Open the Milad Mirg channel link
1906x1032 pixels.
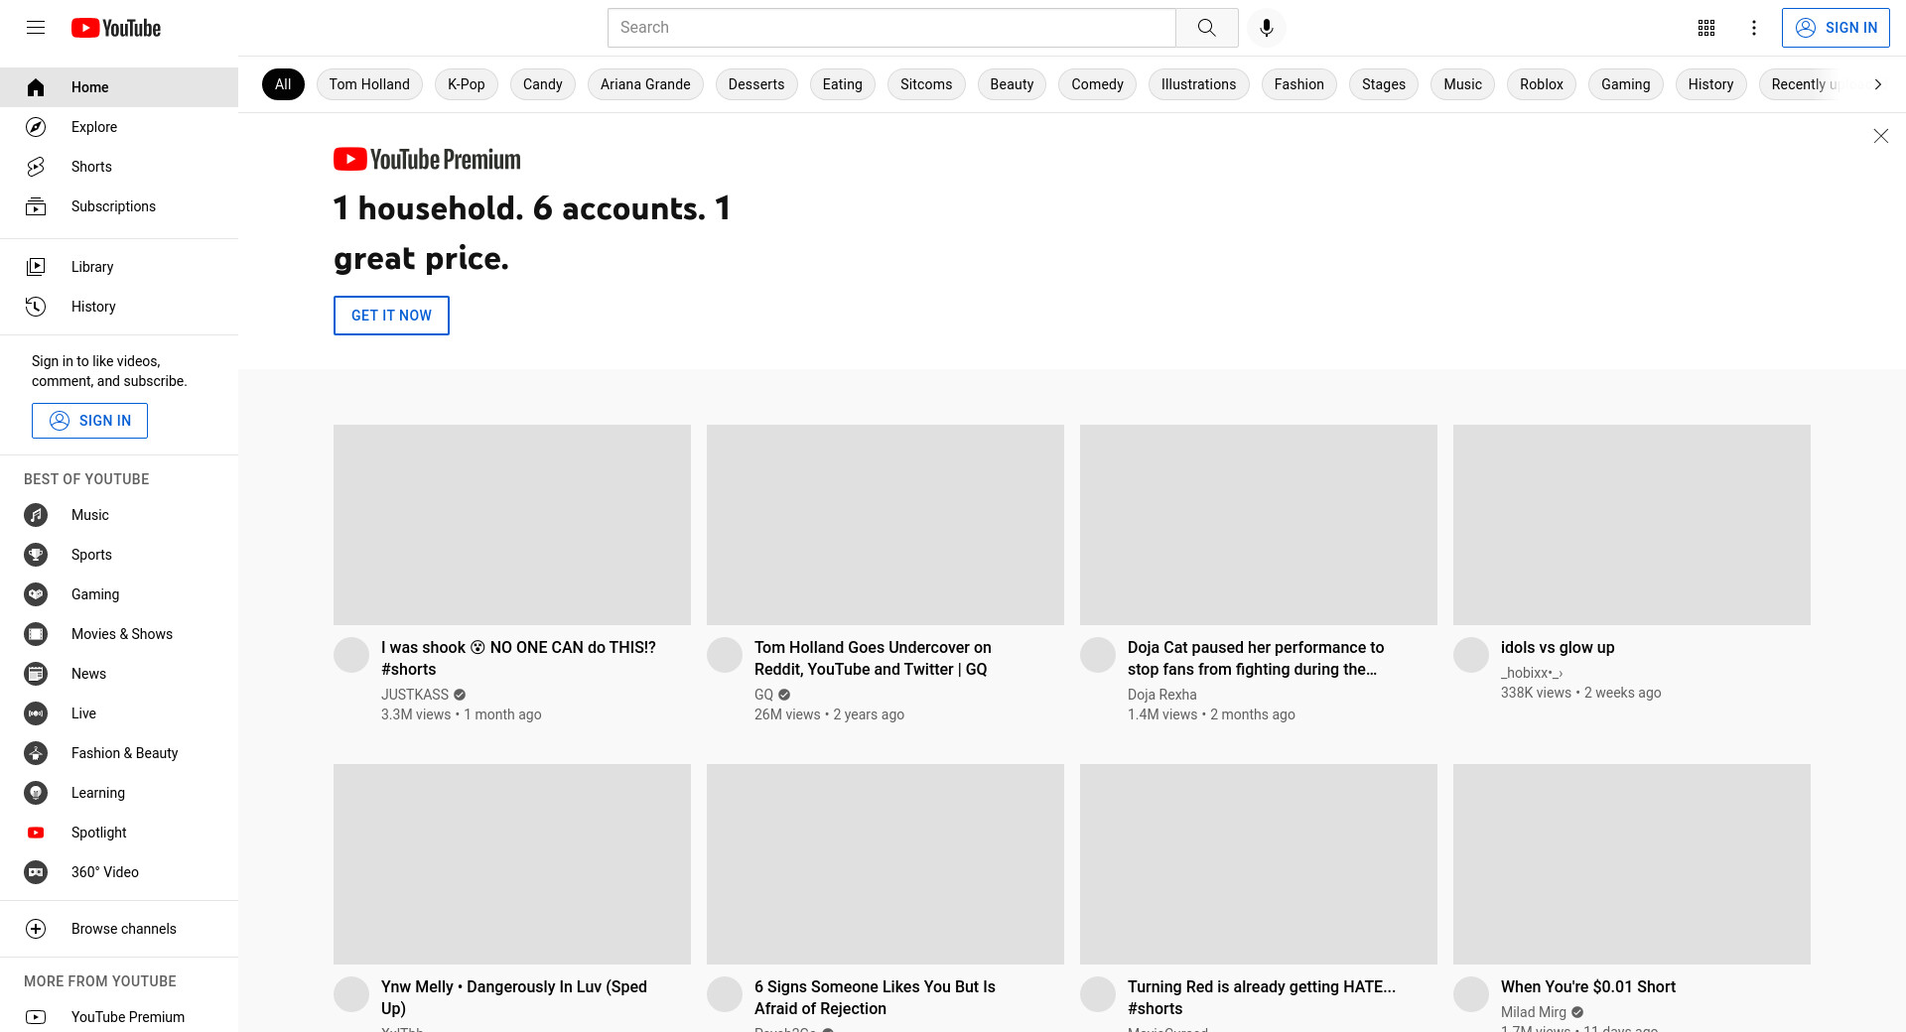tap(1534, 1012)
